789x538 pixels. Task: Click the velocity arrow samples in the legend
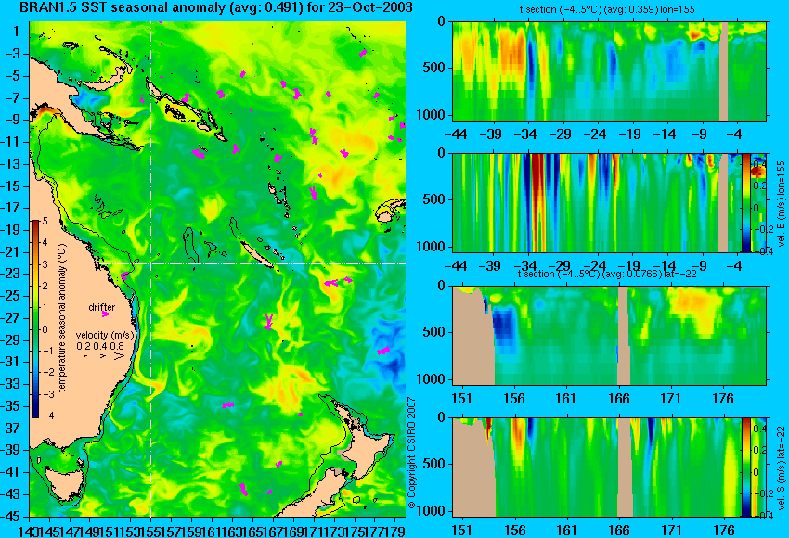pyautogui.click(x=104, y=356)
